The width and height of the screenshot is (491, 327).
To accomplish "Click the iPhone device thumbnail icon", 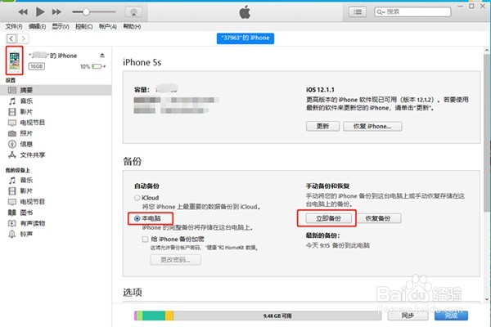I will pyautogui.click(x=15, y=60).
